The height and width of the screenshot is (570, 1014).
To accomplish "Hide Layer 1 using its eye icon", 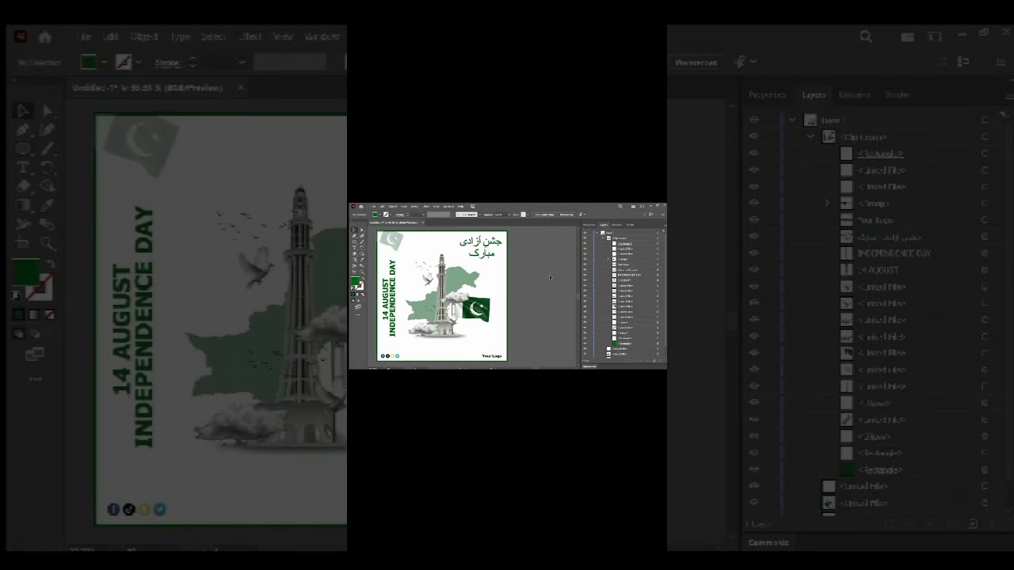I will tap(753, 120).
